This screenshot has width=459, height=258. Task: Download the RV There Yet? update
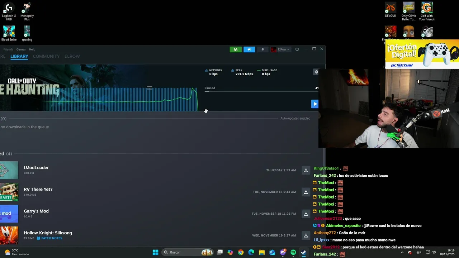pyautogui.click(x=306, y=192)
